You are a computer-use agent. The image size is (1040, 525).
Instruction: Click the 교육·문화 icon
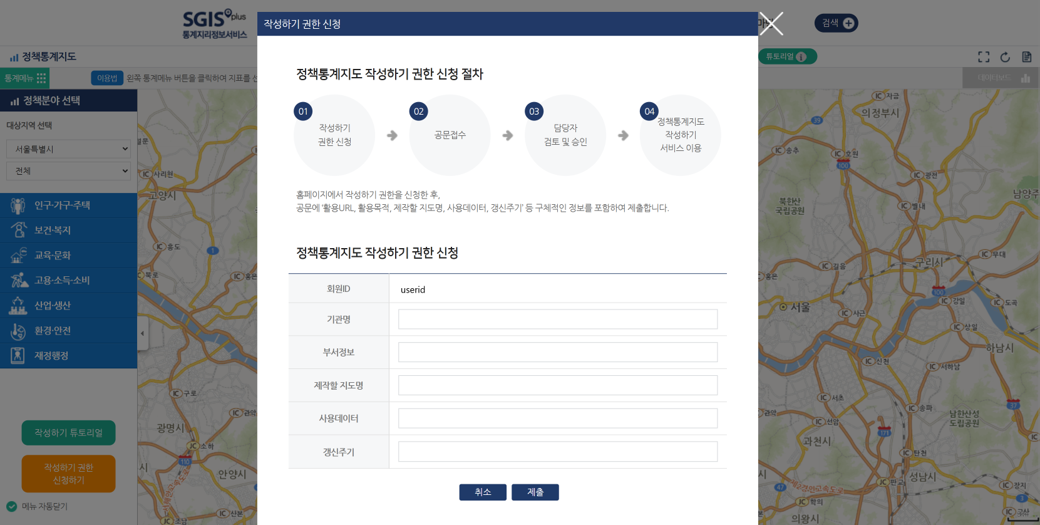click(18, 256)
